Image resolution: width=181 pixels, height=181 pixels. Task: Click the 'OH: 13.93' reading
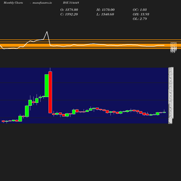pyautogui.click(x=141, y=14)
